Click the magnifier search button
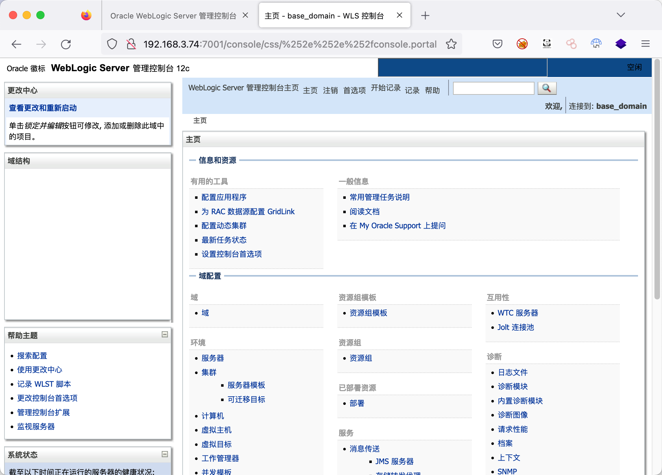 pos(547,88)
